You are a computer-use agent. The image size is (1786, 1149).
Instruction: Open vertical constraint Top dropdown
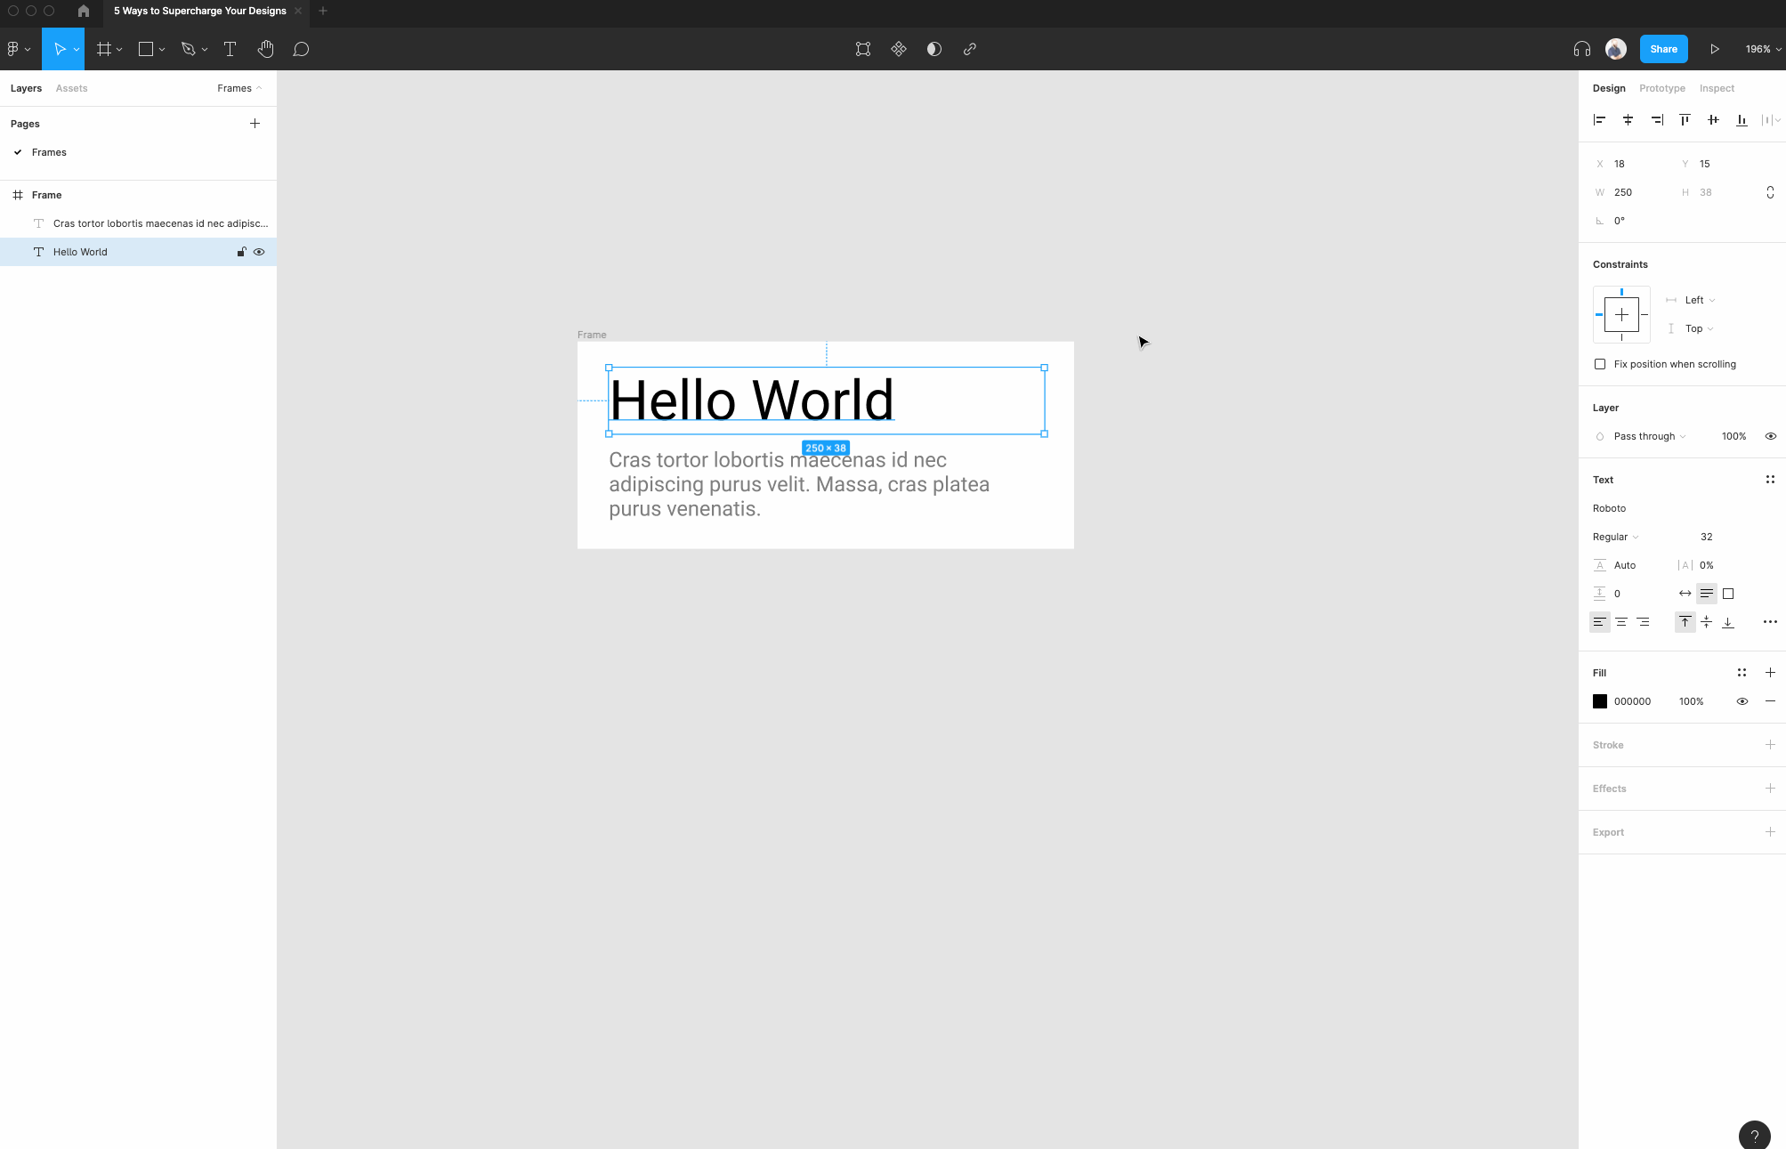tap(1699, 328)
